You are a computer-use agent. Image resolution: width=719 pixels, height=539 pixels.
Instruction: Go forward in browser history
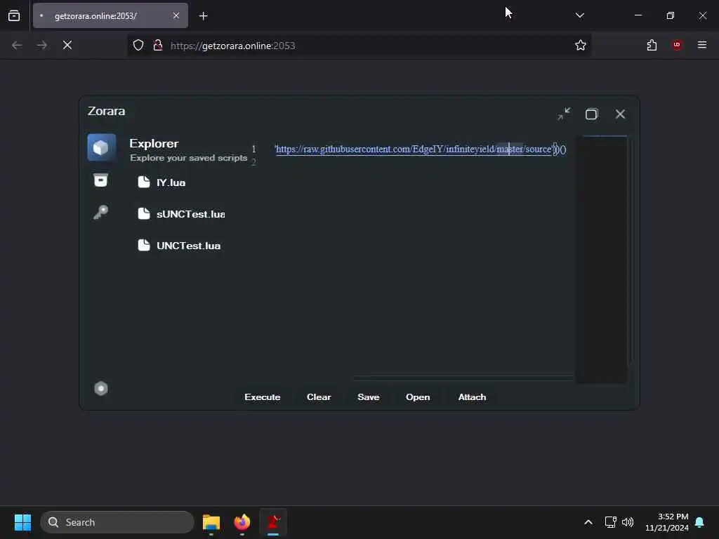[x=41, y=45]
